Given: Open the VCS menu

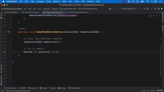Looking at the screenshot, I should [83, 2].
